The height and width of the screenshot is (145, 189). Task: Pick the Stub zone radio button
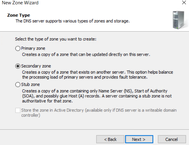point(18,84)
